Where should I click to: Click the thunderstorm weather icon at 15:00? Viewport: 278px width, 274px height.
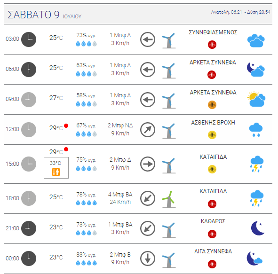256,164
